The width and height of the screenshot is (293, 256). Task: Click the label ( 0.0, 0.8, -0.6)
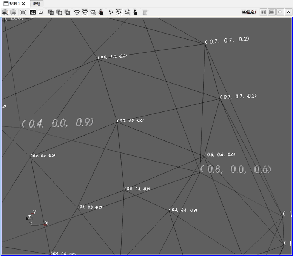coord(130,120)
